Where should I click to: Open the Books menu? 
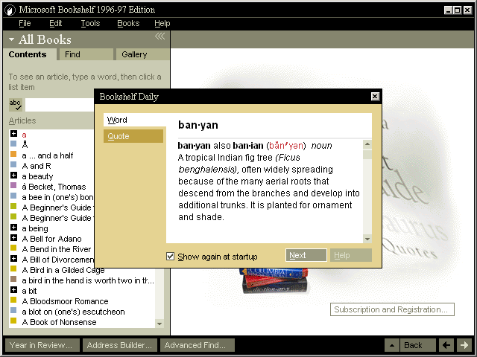click(128, 23)
